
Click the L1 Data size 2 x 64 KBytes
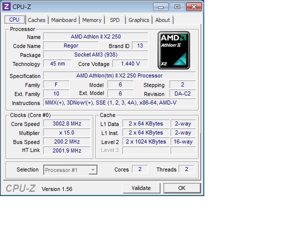[146, 123]
